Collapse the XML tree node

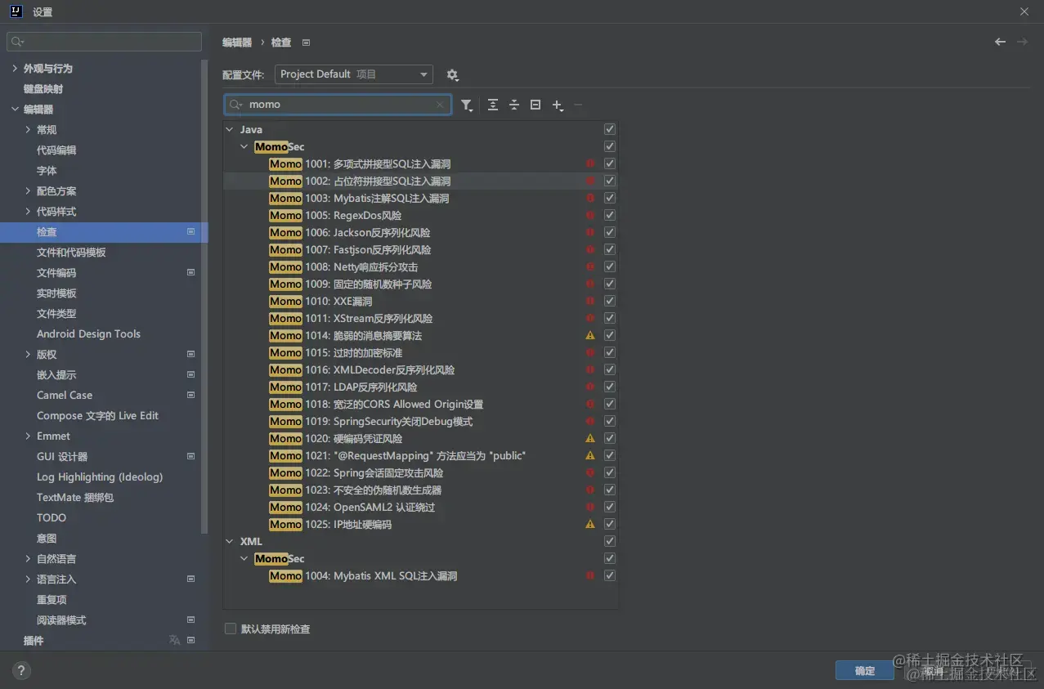230,541
